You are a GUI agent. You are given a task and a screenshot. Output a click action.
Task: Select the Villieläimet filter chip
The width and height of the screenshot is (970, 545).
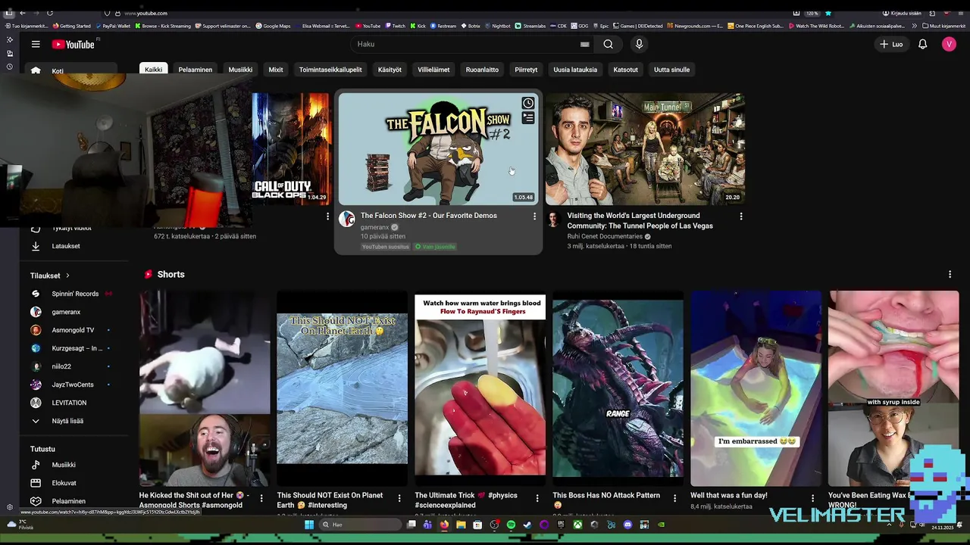pos(433,70)
